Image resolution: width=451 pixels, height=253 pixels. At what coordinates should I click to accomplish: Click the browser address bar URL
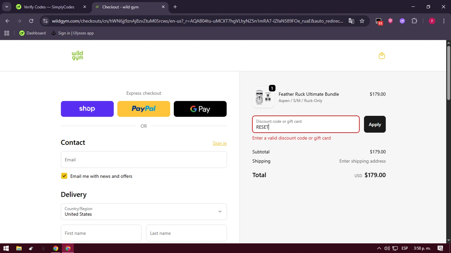click(197, 21)
